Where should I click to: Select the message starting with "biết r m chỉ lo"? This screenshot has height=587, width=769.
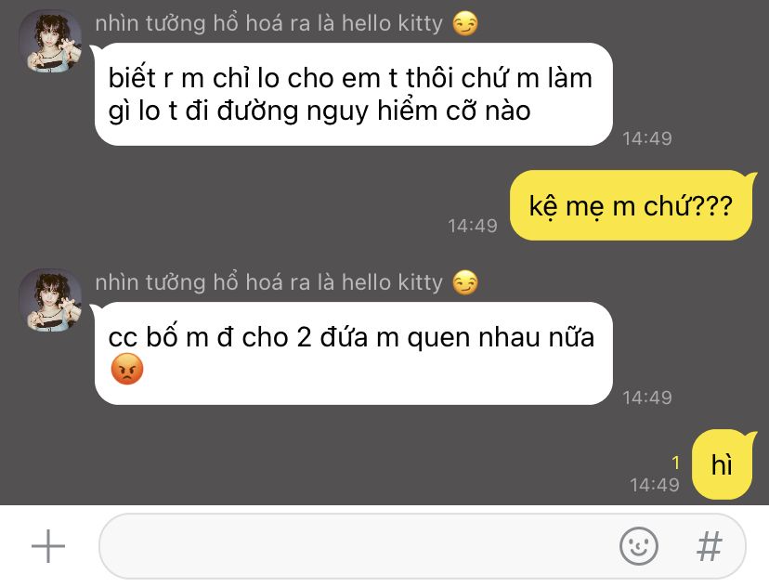click(x=354, y=94)
